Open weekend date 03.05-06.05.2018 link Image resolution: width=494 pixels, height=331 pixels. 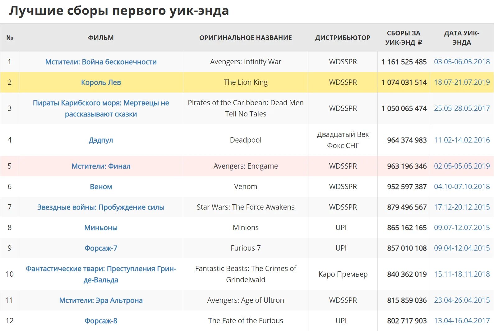462,62
